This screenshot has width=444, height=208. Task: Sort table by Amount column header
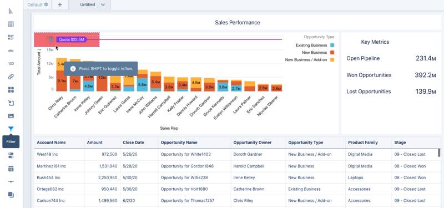pyautogui.click(x=95, y=143)
